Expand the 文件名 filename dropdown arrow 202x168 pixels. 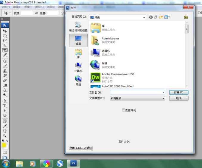[x=163, y=92]
